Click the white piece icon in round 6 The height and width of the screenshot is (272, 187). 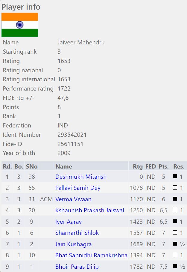[x=175, y=233]
